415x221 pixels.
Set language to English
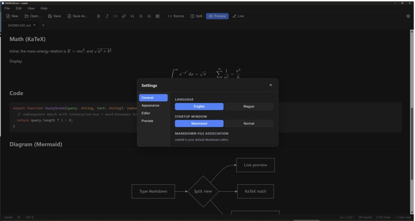(x=199, y=106)
